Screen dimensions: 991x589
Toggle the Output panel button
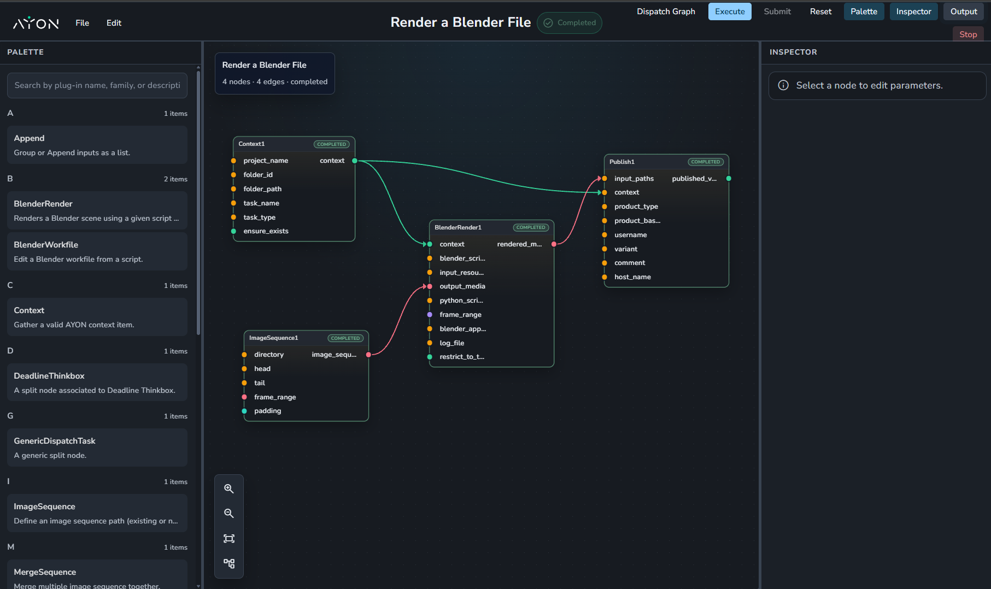coord(963,11)
